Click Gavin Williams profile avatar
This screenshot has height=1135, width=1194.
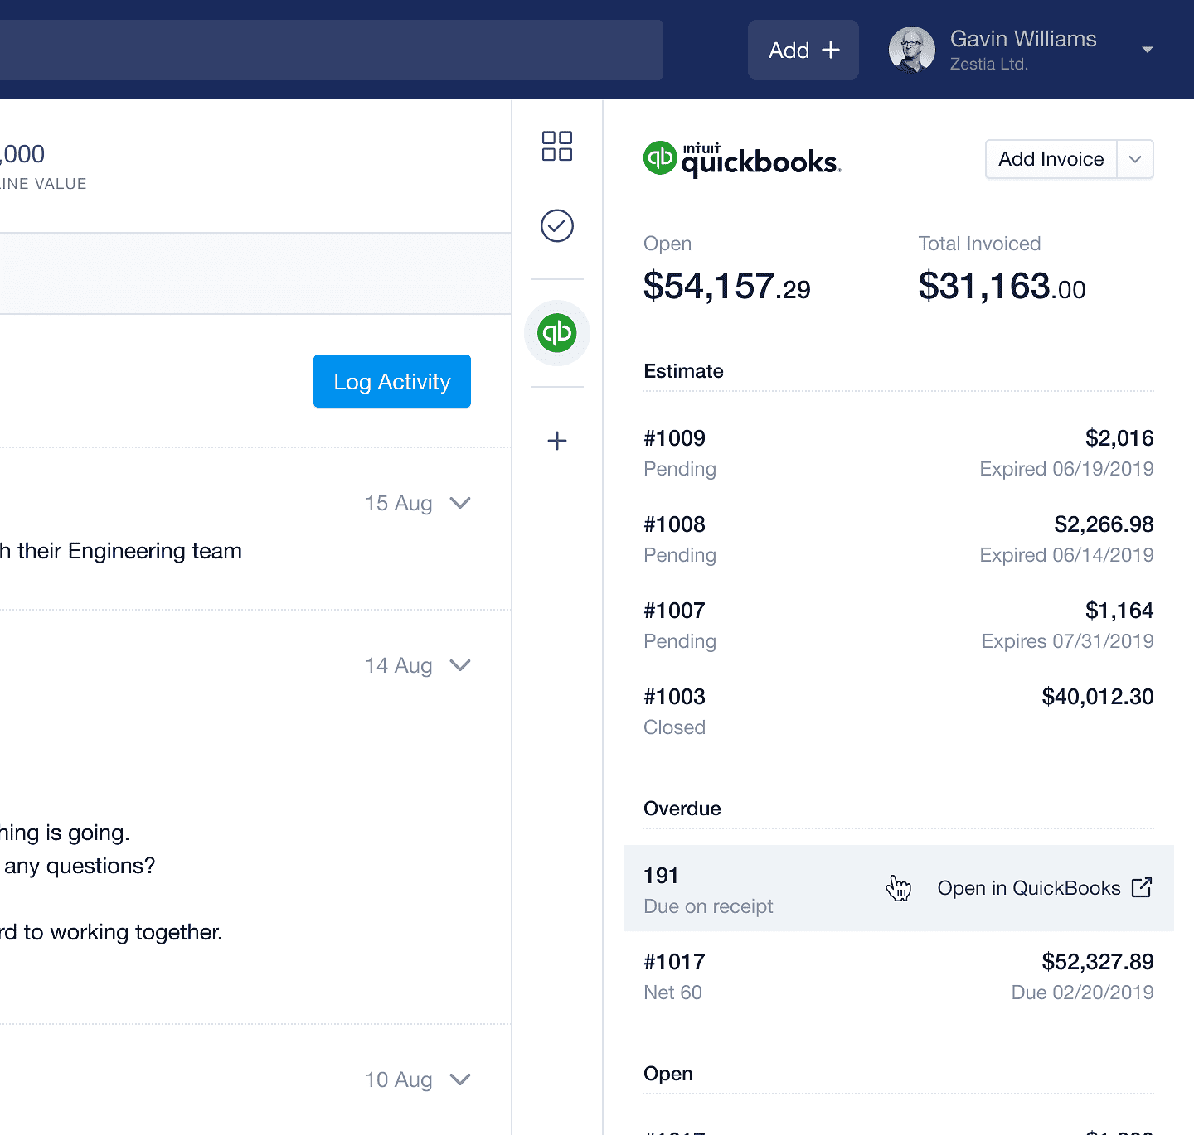coord(912,50)
